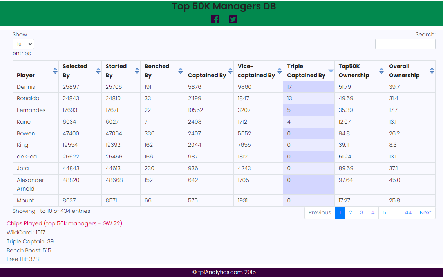Focus the table Search field
443x279 pixels.
[405, 44]
